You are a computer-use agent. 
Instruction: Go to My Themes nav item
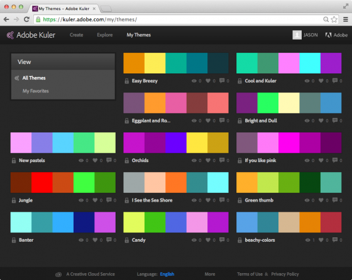click(138, 35)
